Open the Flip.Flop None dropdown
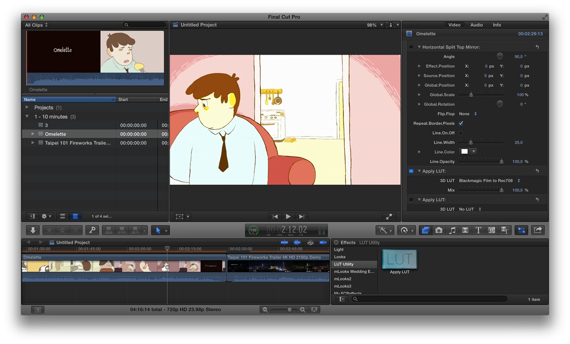Viewport: 570px width, 344px height. 468,114
